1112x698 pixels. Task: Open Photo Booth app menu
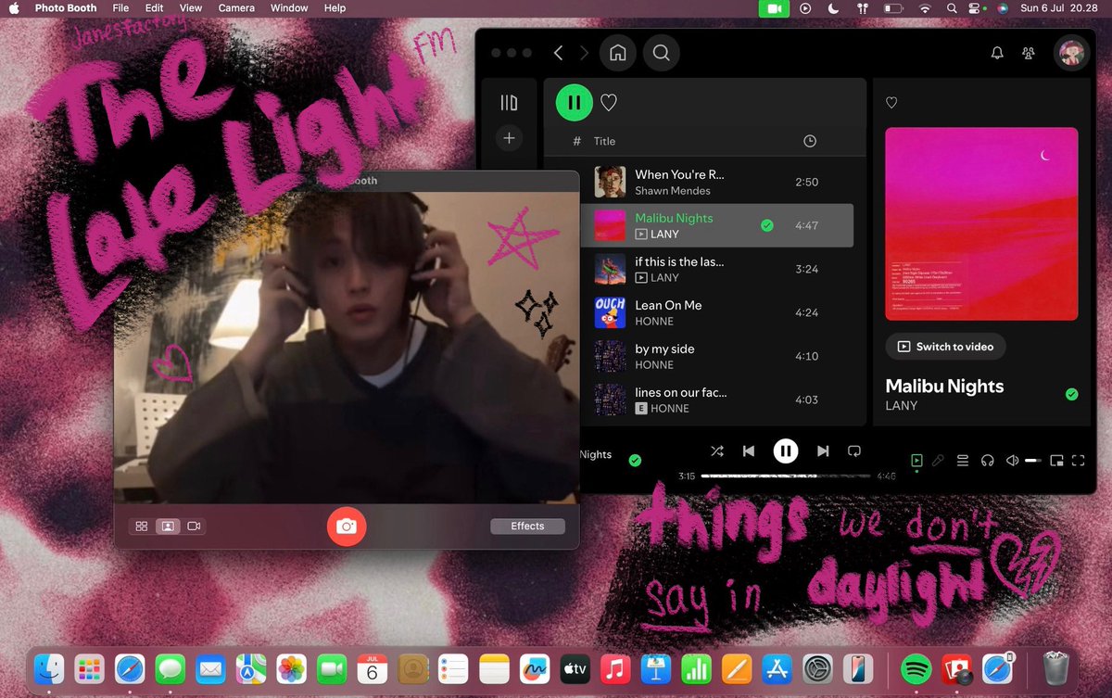[x=68, y=8]
